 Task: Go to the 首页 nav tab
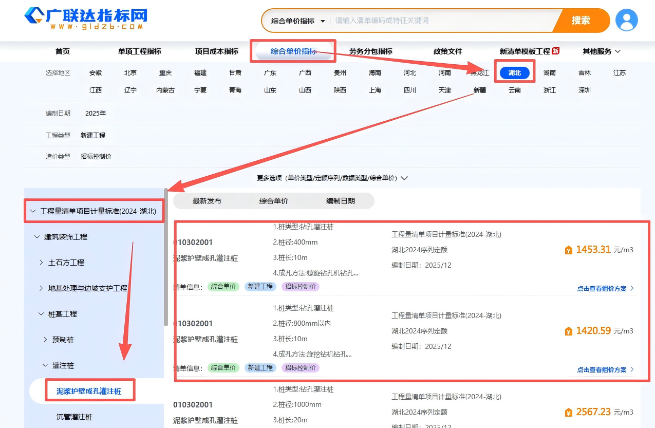(63, 51)
